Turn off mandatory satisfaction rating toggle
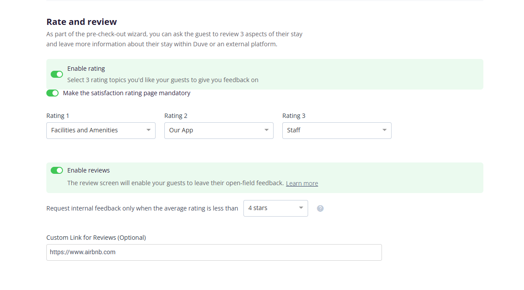The width and height of the screenshot is (524, 290). (52, 93)
